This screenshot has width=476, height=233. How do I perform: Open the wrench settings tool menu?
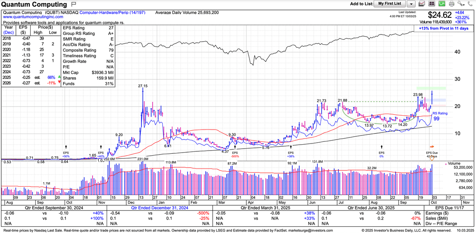[x=461, y=4]
